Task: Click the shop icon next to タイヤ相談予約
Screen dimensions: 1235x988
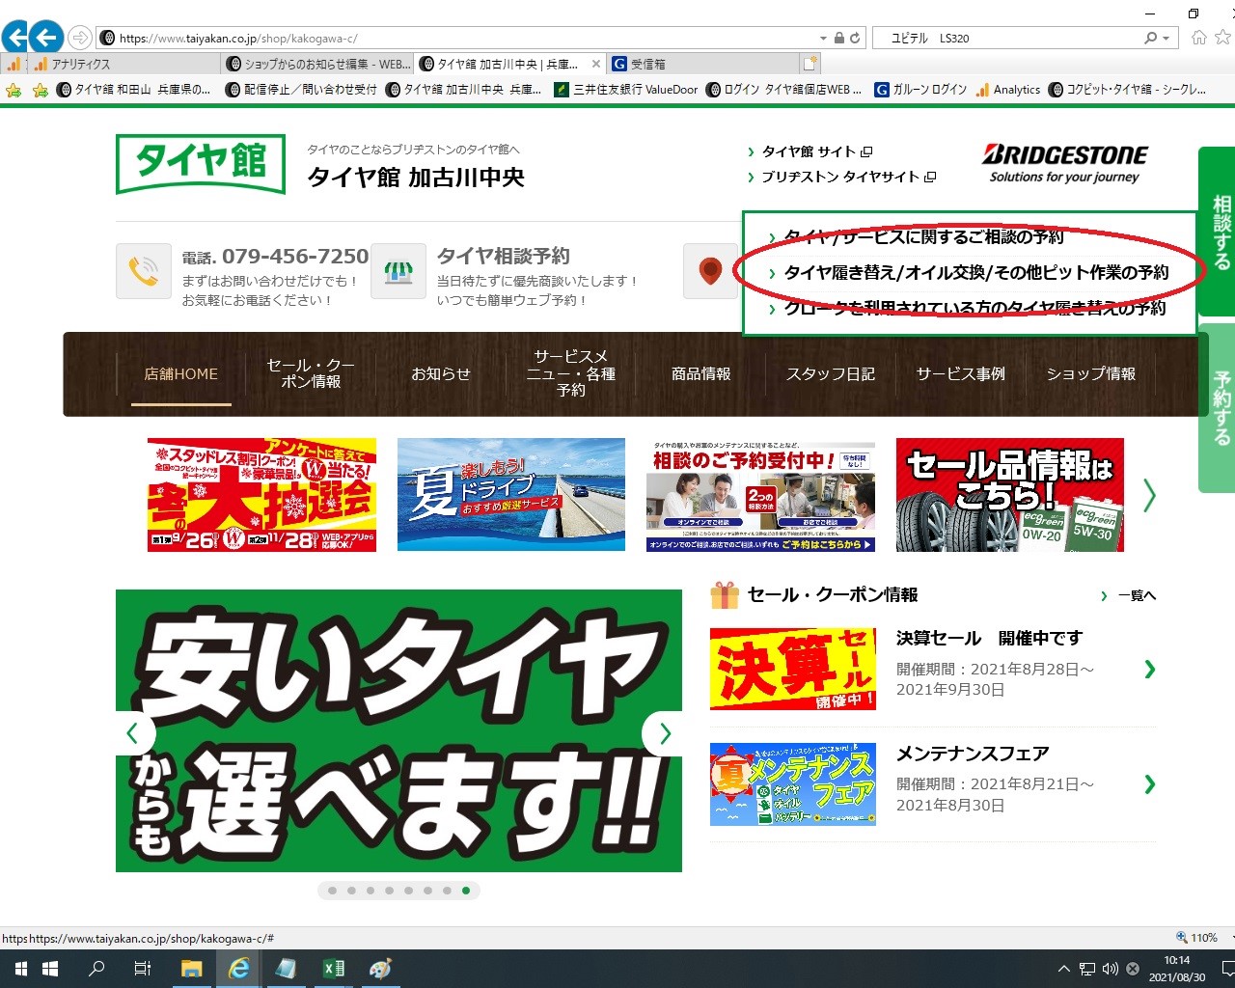Action: pos(398,271)
